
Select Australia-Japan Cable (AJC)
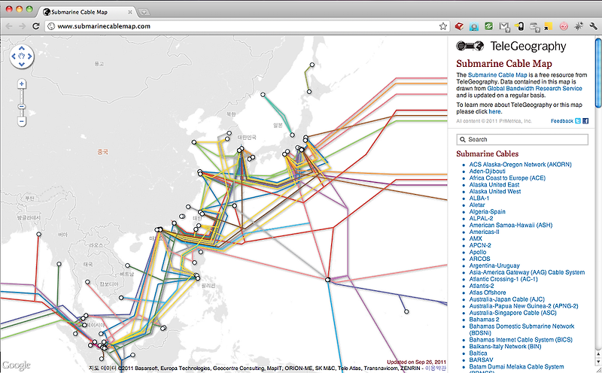click(x=506, y=299)
